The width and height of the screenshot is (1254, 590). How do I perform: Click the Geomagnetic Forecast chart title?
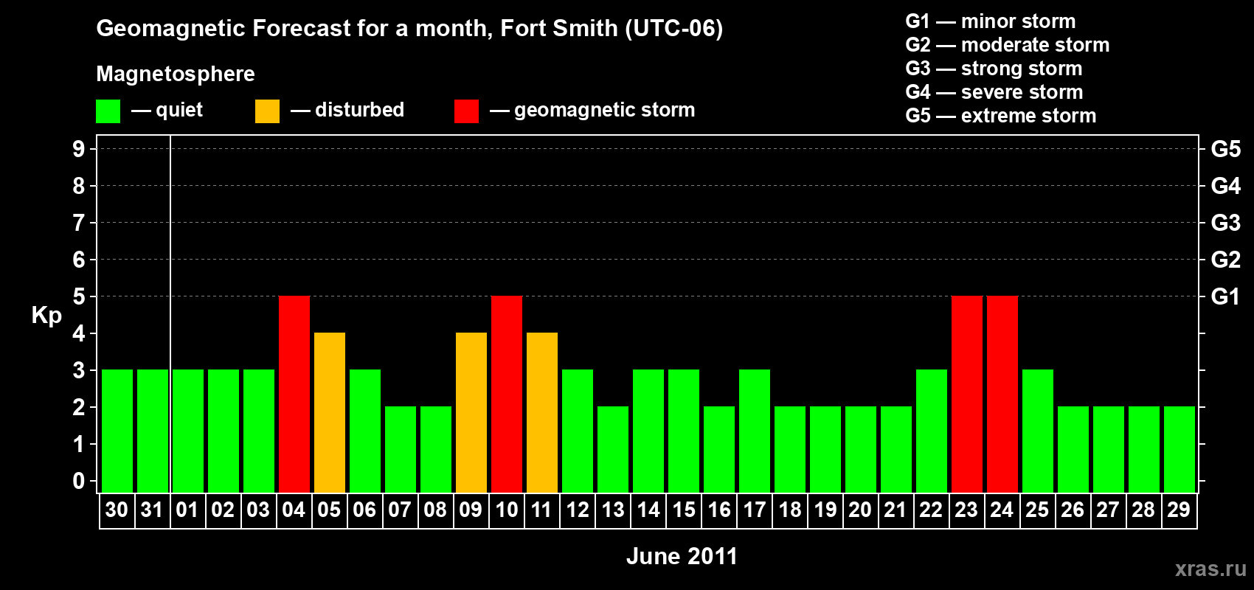(409, 29)
